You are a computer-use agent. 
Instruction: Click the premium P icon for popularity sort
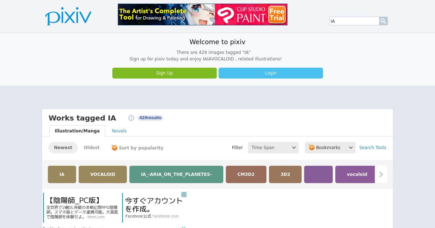[x=115, y=148]
